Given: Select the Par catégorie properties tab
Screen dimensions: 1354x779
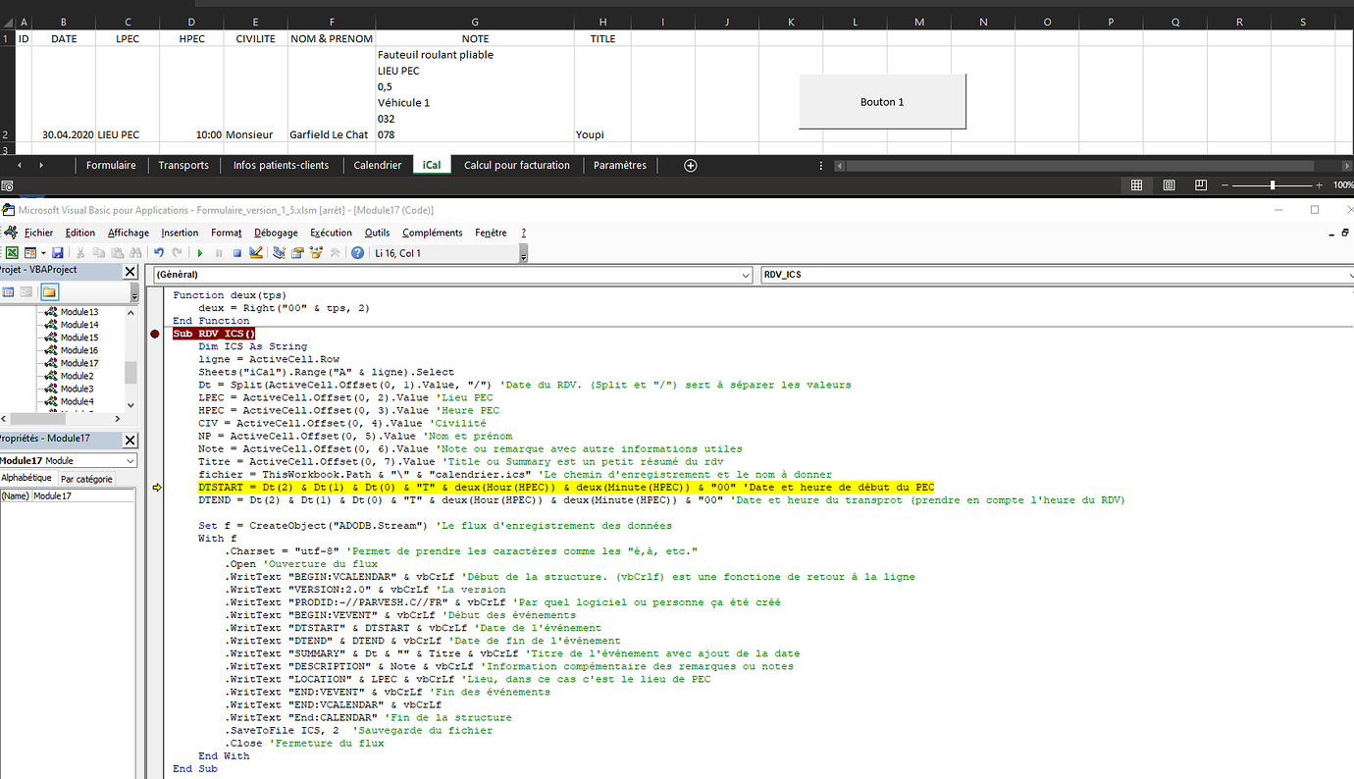Looking at the screenshot, I should click(86, 479).
